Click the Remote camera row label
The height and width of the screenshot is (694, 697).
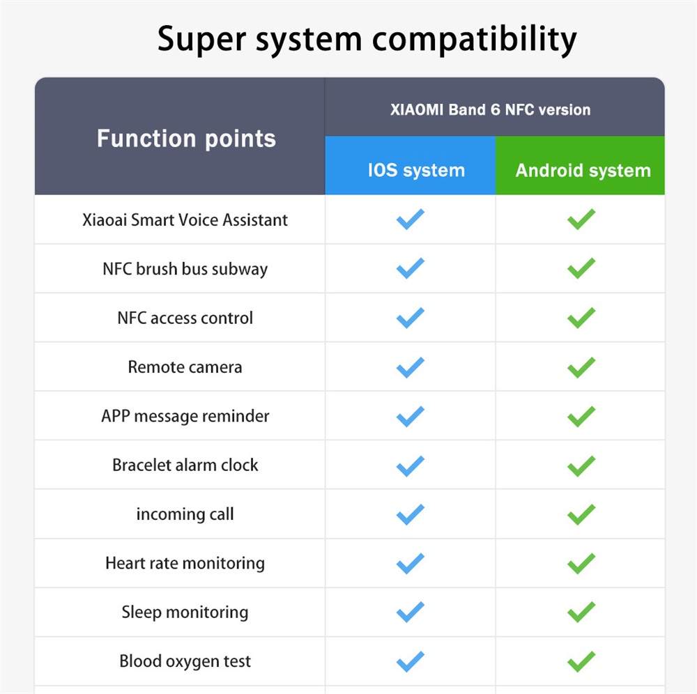pyautogui.click(x=185, y=367)
